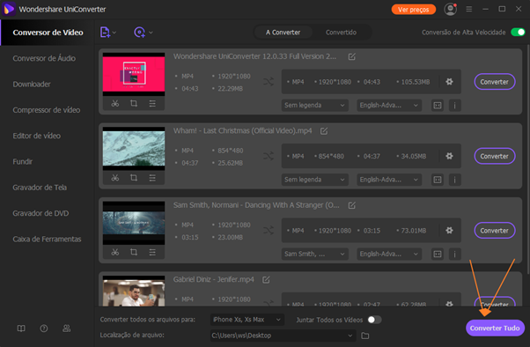Open output settings gear for Wondershare UniConverter video
This screenshot has height=347, width=530.
point(449,82)
